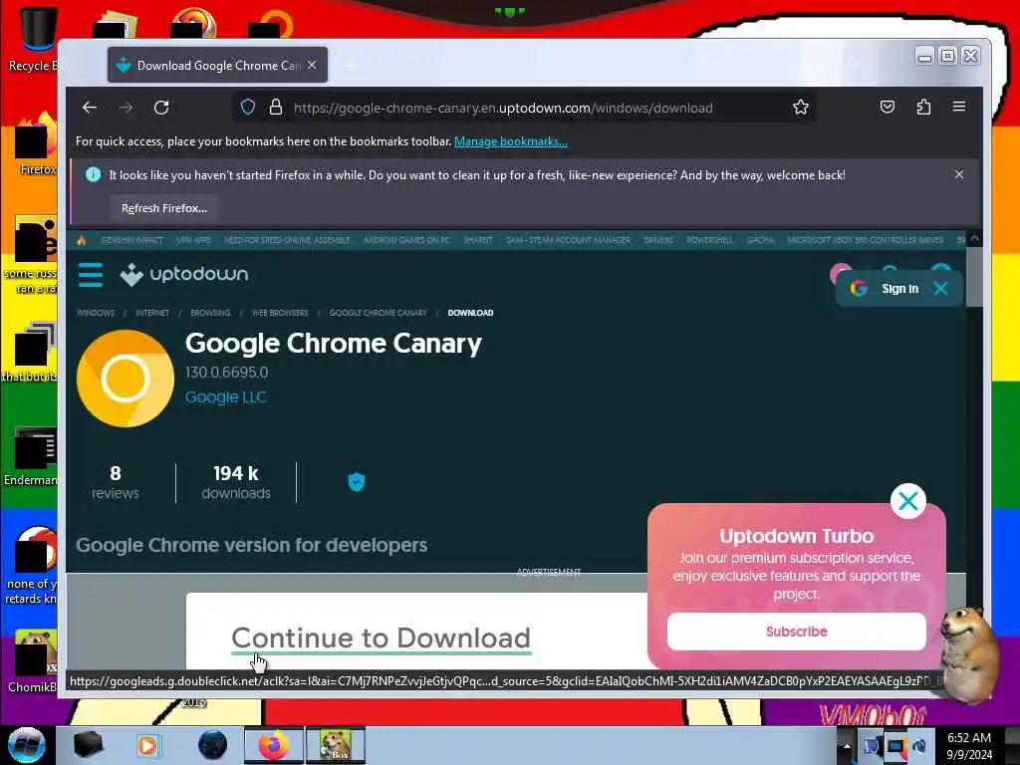Close the Download Google Chrome Canary tab
The image size is (1020, 765).
312,65
